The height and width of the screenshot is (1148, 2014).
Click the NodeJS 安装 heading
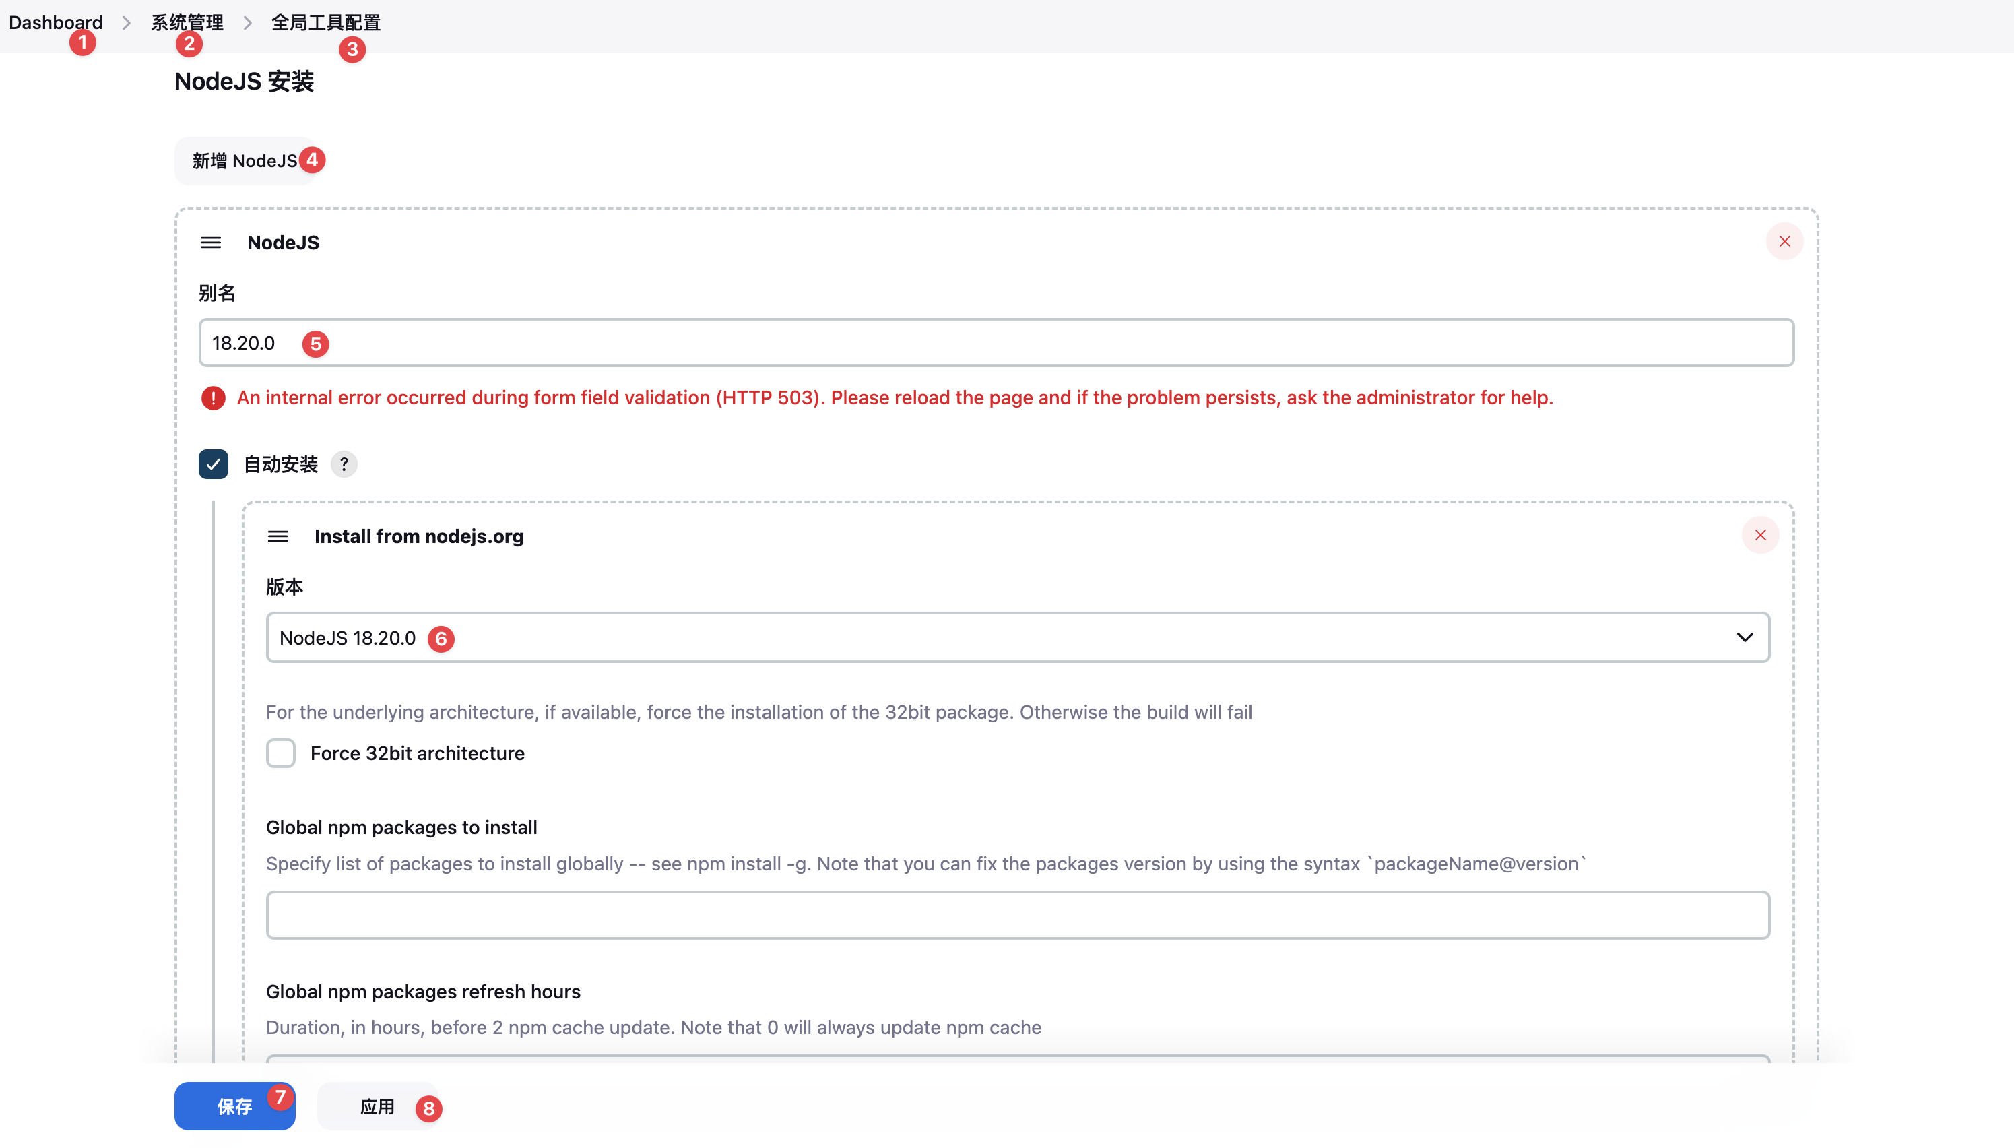(x=245, y=82)
